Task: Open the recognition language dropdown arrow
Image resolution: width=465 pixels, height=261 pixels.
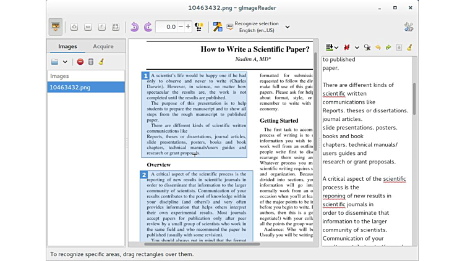Action: (x=288, y=27)
